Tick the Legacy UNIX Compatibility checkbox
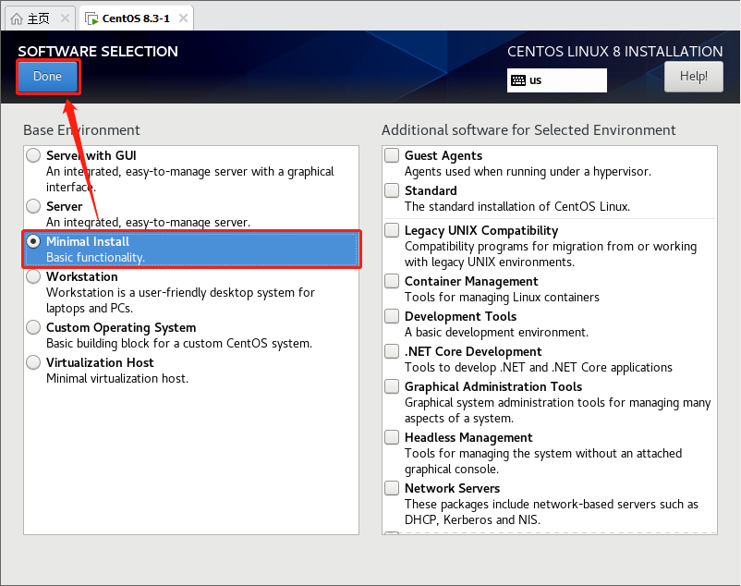The width and height of the screenshot is (741, 586). (x=392, y=230)
